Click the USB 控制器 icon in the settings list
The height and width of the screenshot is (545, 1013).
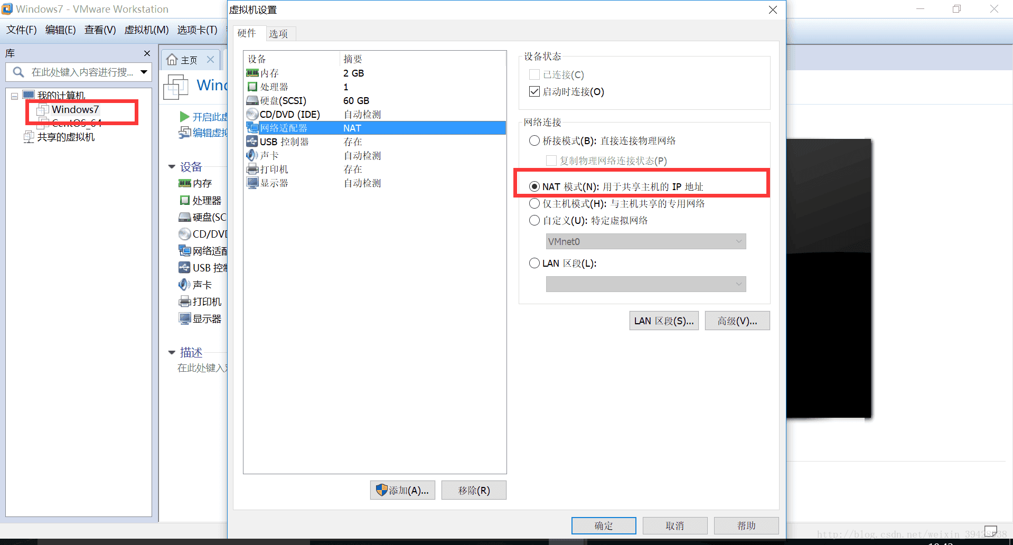pos(252,142)
